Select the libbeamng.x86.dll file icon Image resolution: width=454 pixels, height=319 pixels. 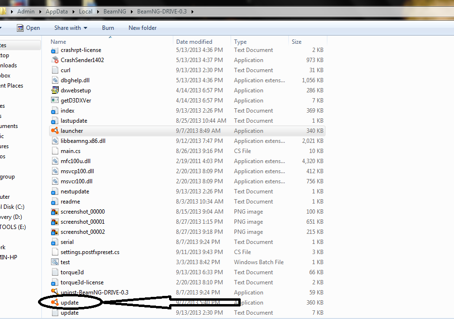[x=55, y=141]
